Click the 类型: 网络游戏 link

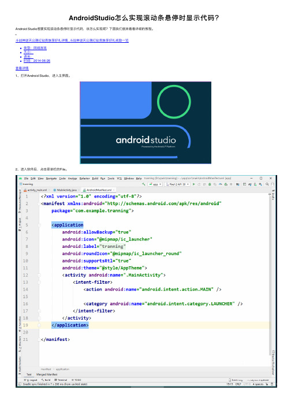(35, 48)
